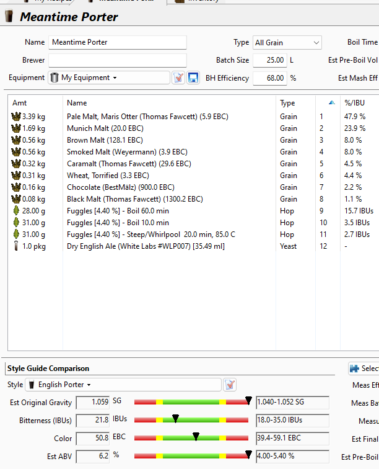Select Chocolate (BestMälz) row

click(x=193, y=187)
